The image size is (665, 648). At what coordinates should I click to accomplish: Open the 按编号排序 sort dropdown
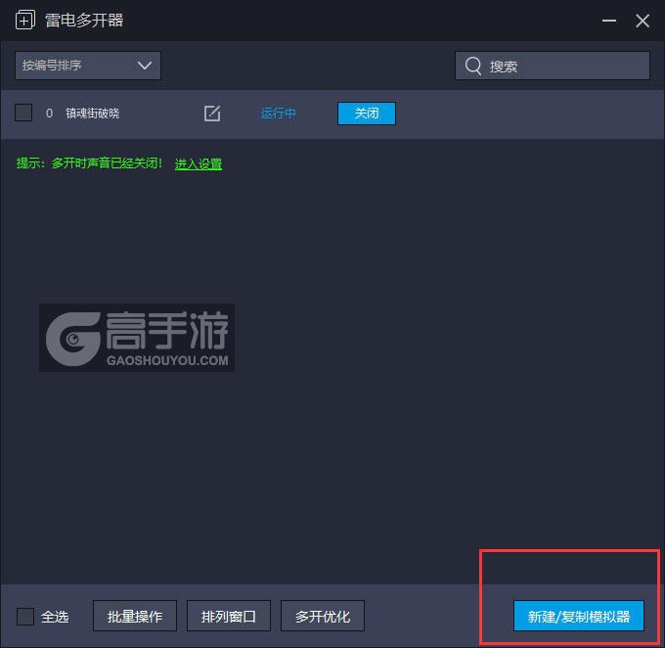pos(88,66)
